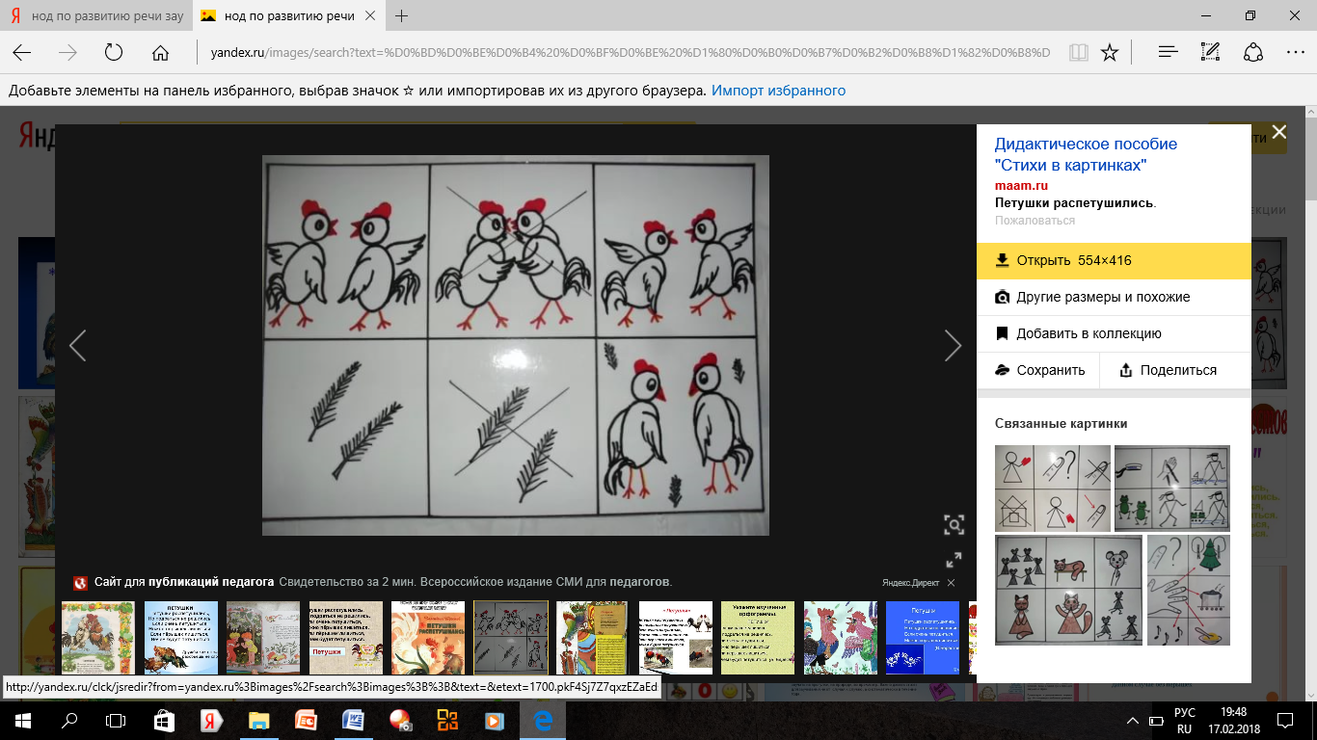Click the Make a Web Note pen icon
Viewport: 1317px width, 740px height.
point(1211,52)
